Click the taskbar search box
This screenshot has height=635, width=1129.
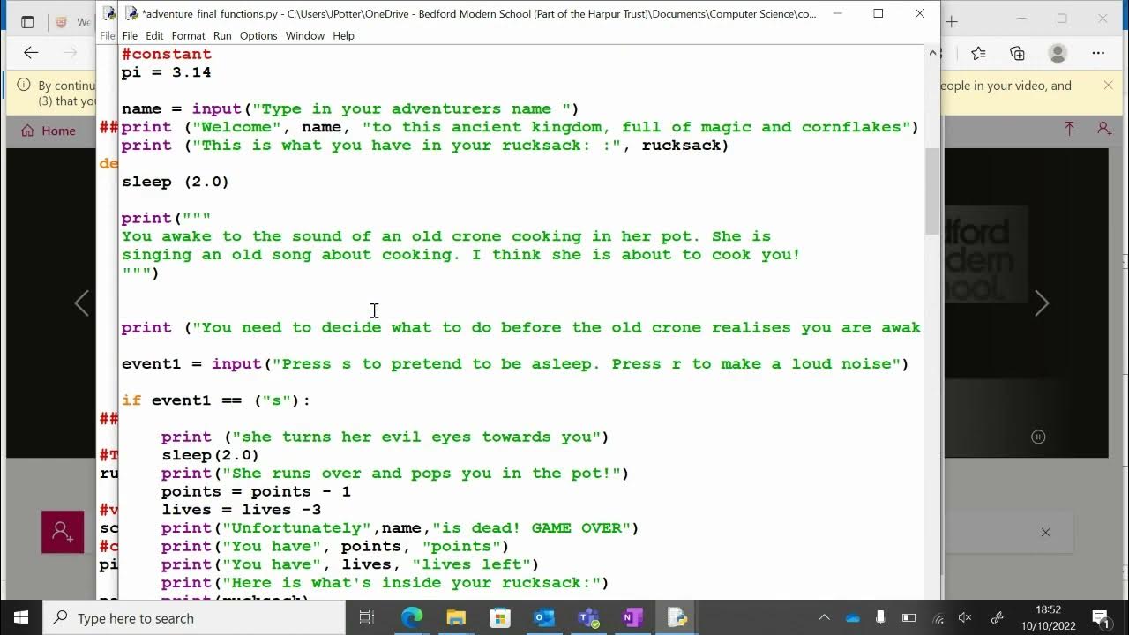pyautogui.click(x=194, y=617)
